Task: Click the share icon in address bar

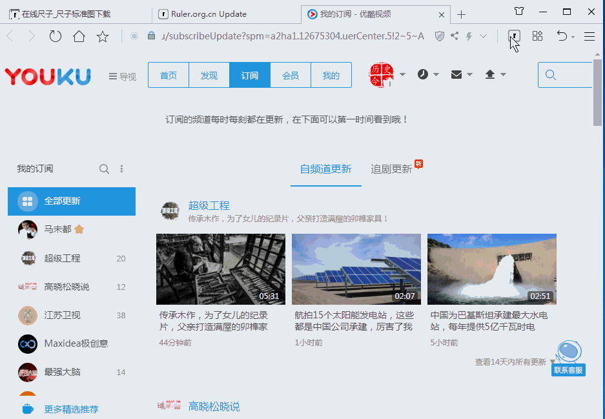Action: point(455,36)
